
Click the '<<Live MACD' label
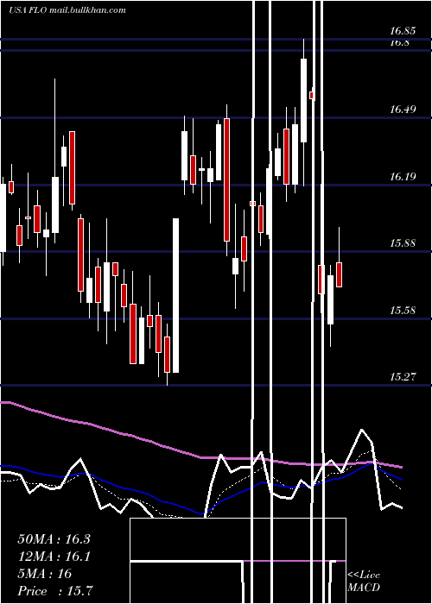coord(364,581)
